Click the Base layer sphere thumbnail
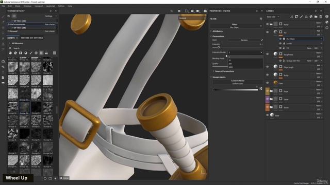330x185 pixels. point(272,115)
